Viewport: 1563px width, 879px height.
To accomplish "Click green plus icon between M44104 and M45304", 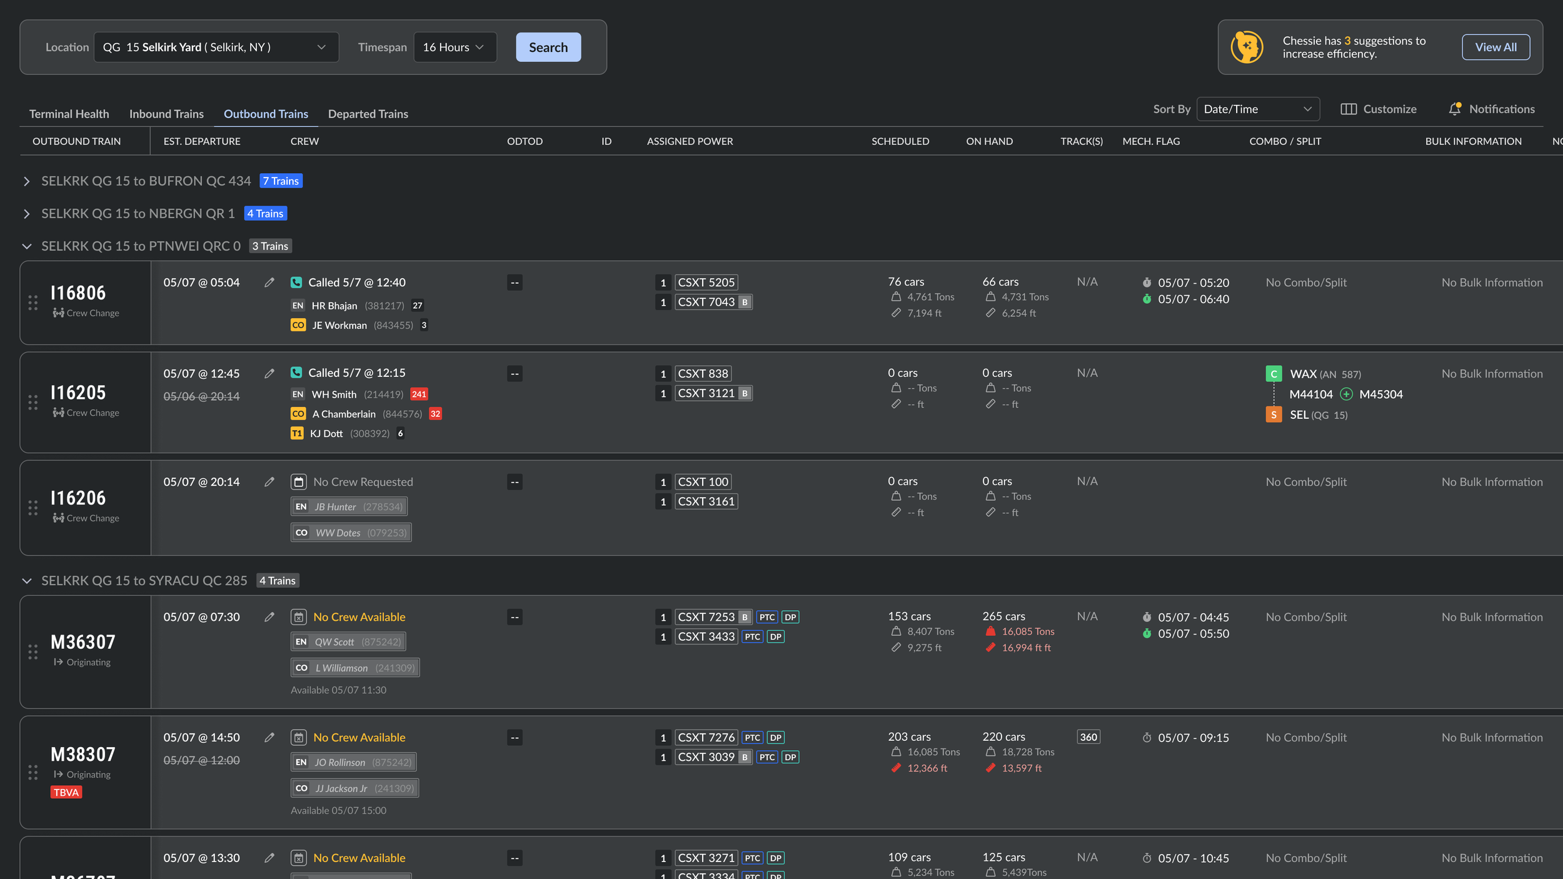I will 1346,394.
